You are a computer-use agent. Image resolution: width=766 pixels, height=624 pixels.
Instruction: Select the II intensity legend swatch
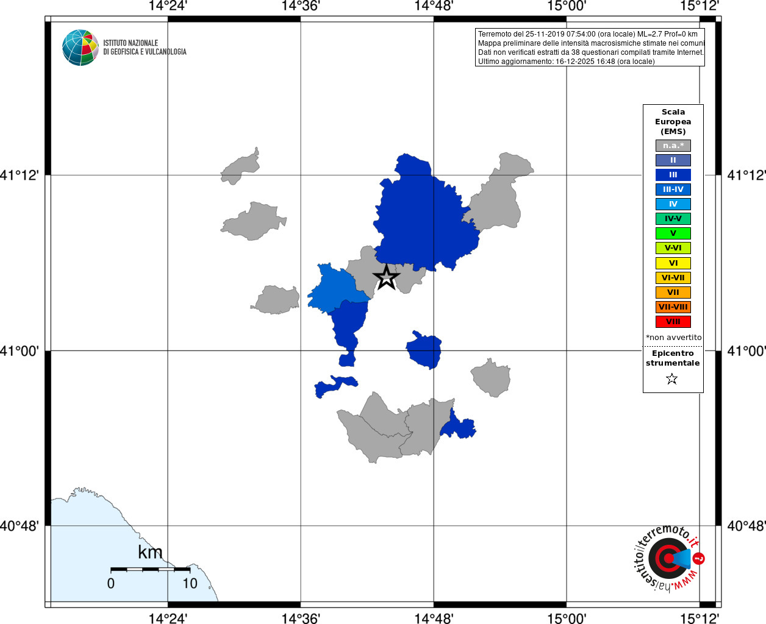673,160
